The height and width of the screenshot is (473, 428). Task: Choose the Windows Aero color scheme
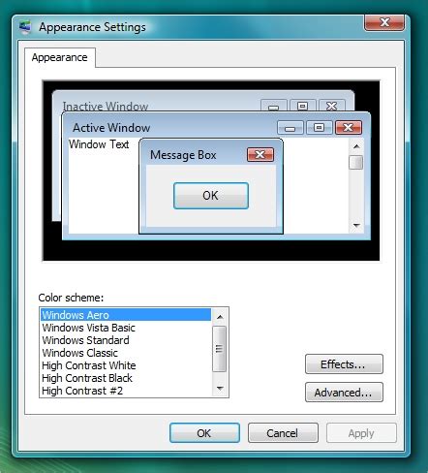tap(126, 315)
